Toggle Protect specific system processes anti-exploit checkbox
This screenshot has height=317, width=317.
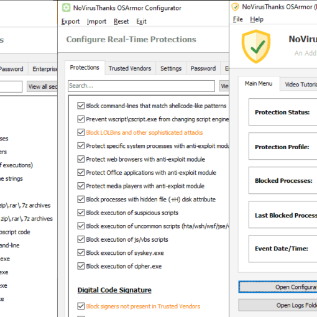point(81,146)
